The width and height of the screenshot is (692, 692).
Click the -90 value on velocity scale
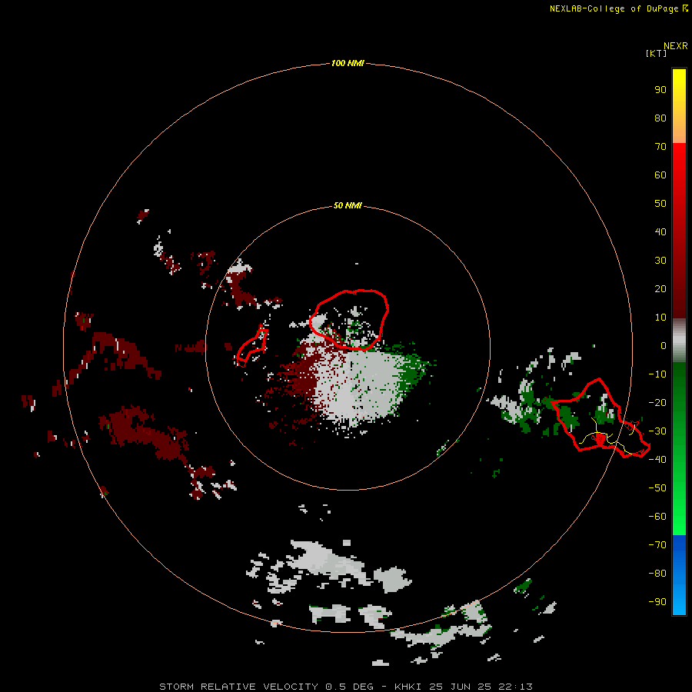tap(657, 602)
